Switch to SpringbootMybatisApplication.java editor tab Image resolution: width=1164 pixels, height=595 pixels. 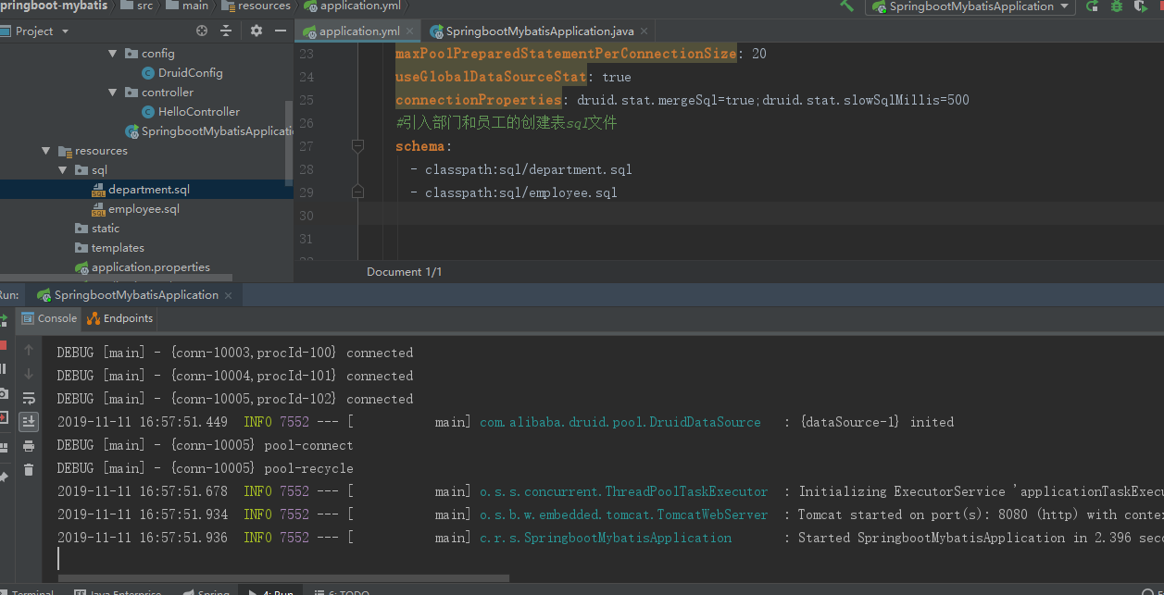point(540,31)
